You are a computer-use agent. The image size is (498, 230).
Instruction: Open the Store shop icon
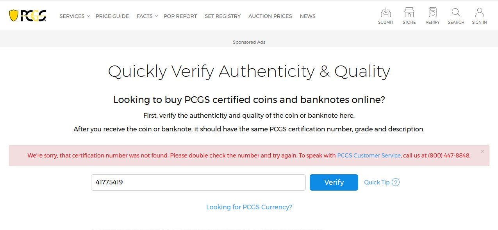coord(409,12)
